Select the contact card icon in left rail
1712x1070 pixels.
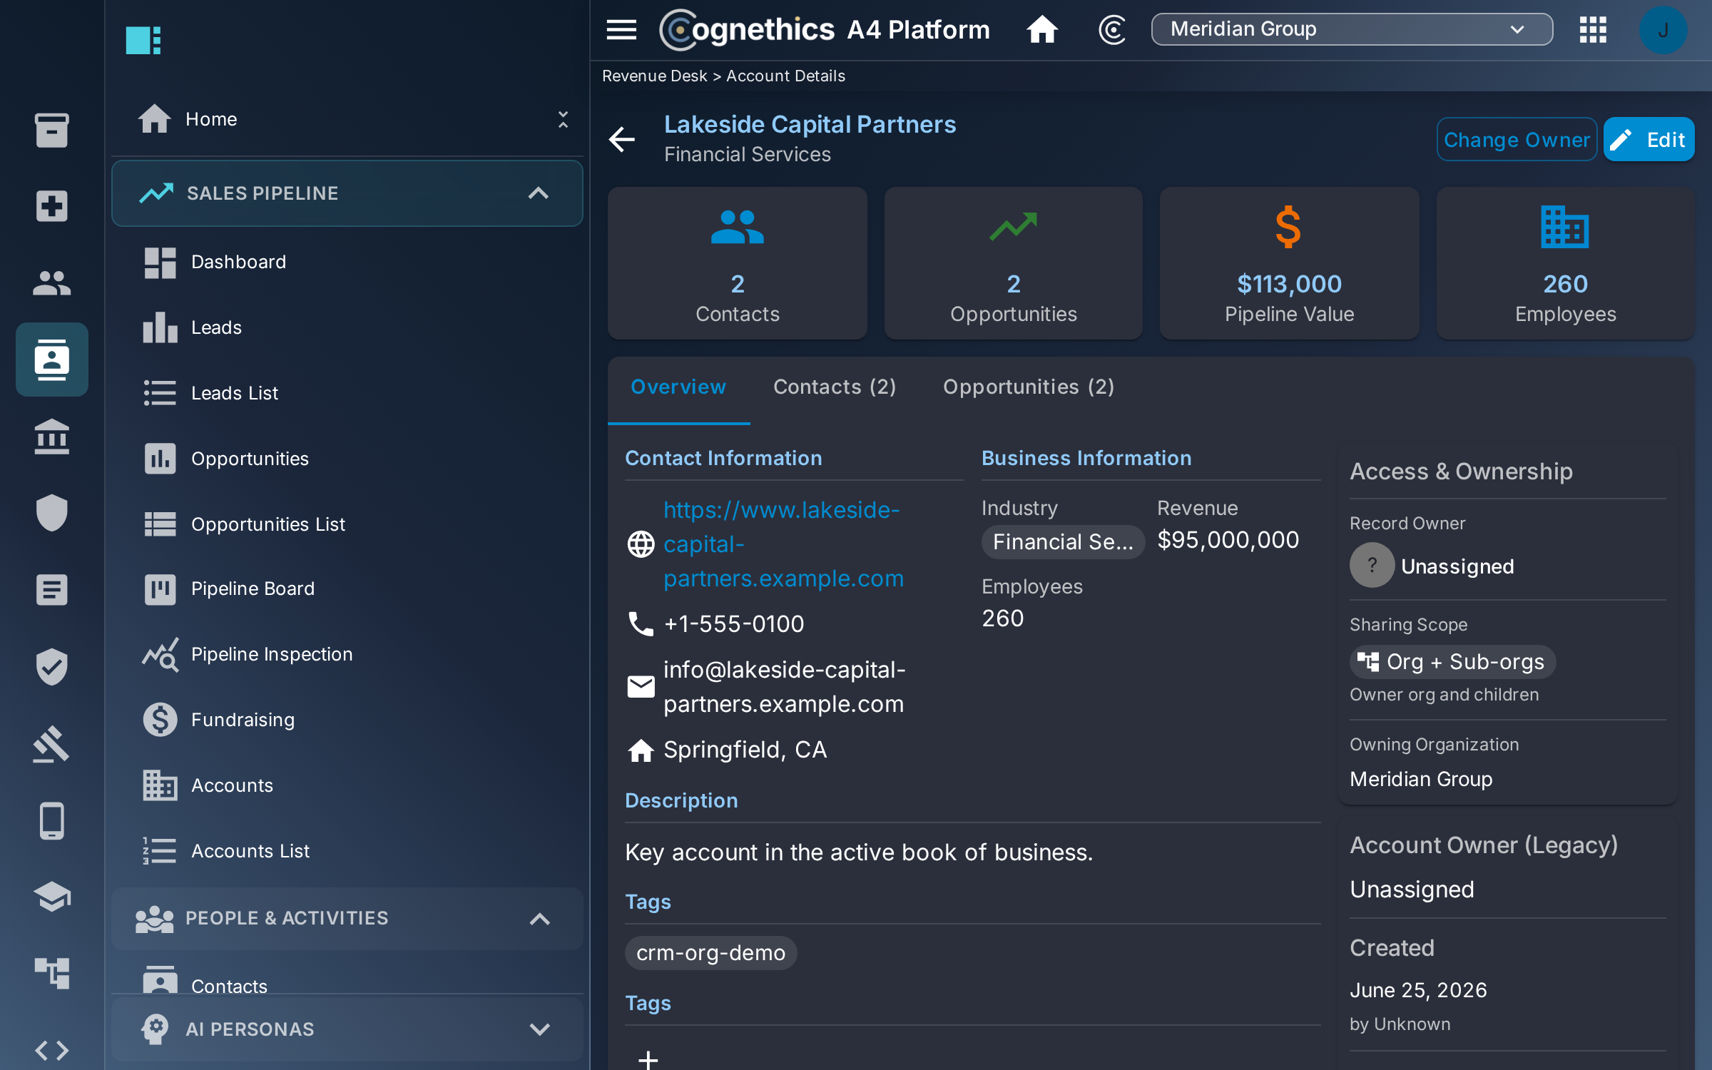[51, 360]
